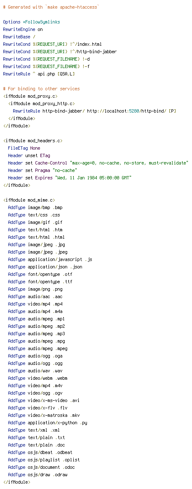Click the 'Generated with make apache-htaccess' comment

[51, 7]
